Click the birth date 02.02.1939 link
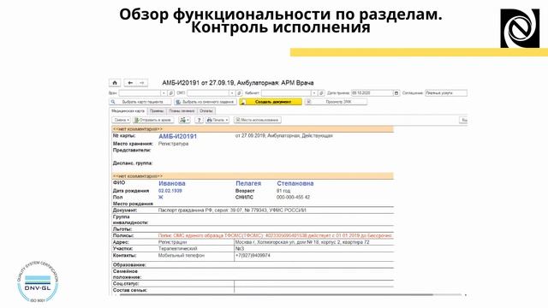The width and height of the screenshot is (548, 308). [x=170, y=191]
